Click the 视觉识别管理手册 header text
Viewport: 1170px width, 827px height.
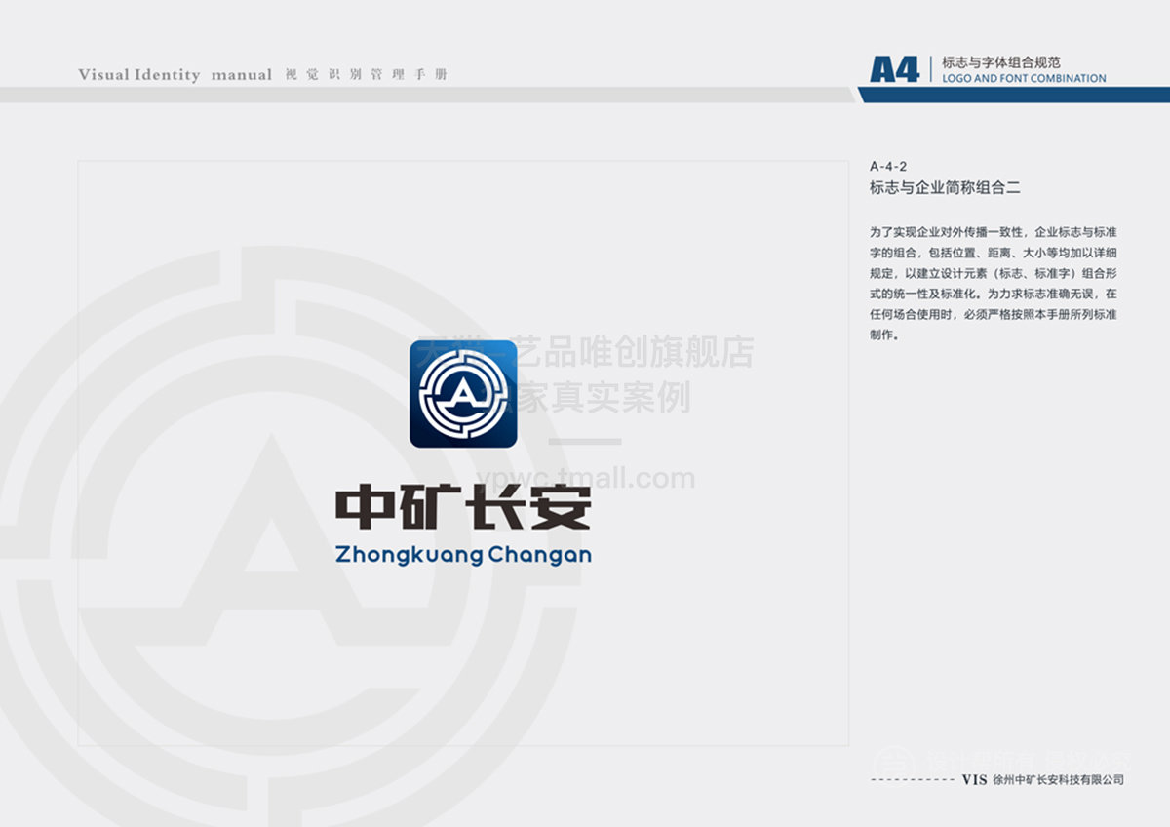point(367,75)
